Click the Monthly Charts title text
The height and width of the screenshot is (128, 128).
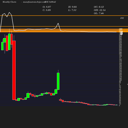(9, 2)
